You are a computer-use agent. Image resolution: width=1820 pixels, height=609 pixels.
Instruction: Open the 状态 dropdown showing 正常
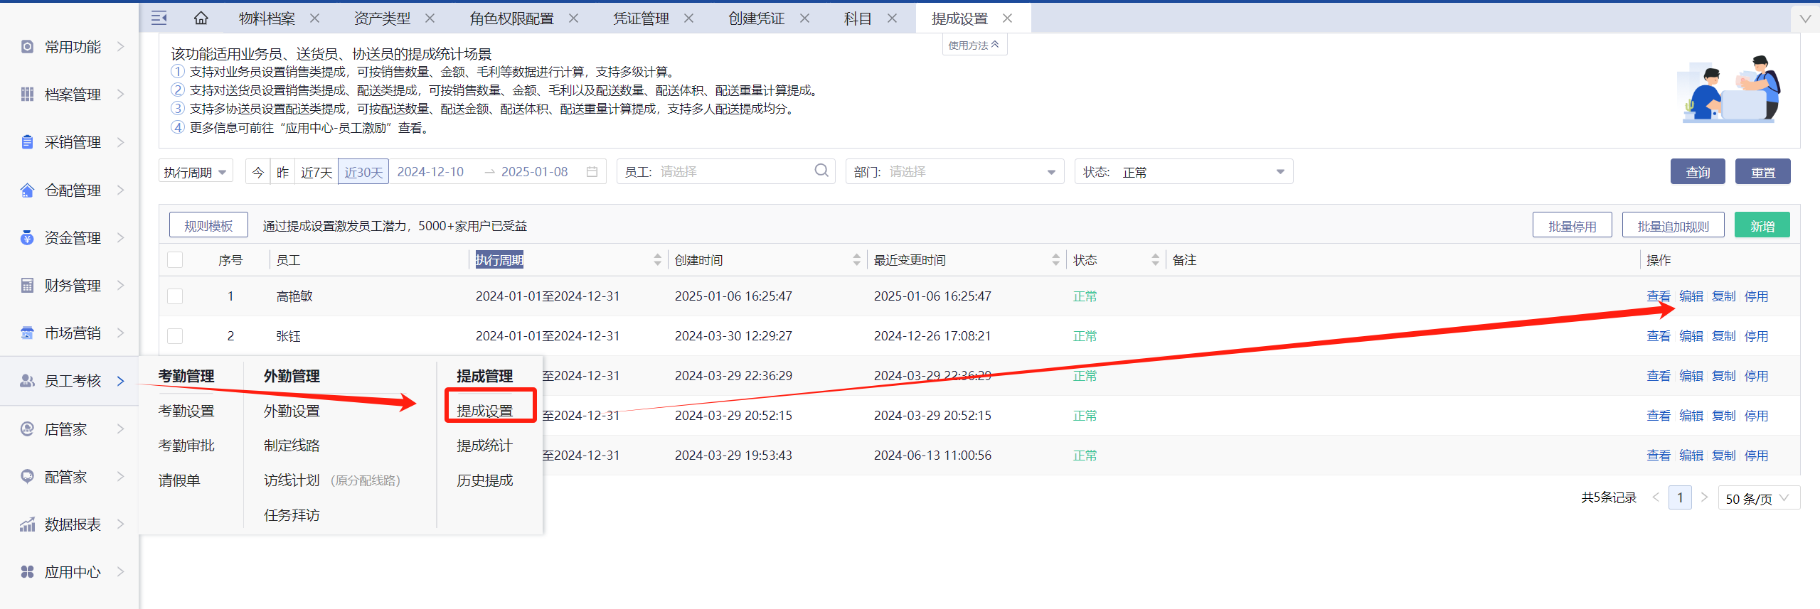1183,172
